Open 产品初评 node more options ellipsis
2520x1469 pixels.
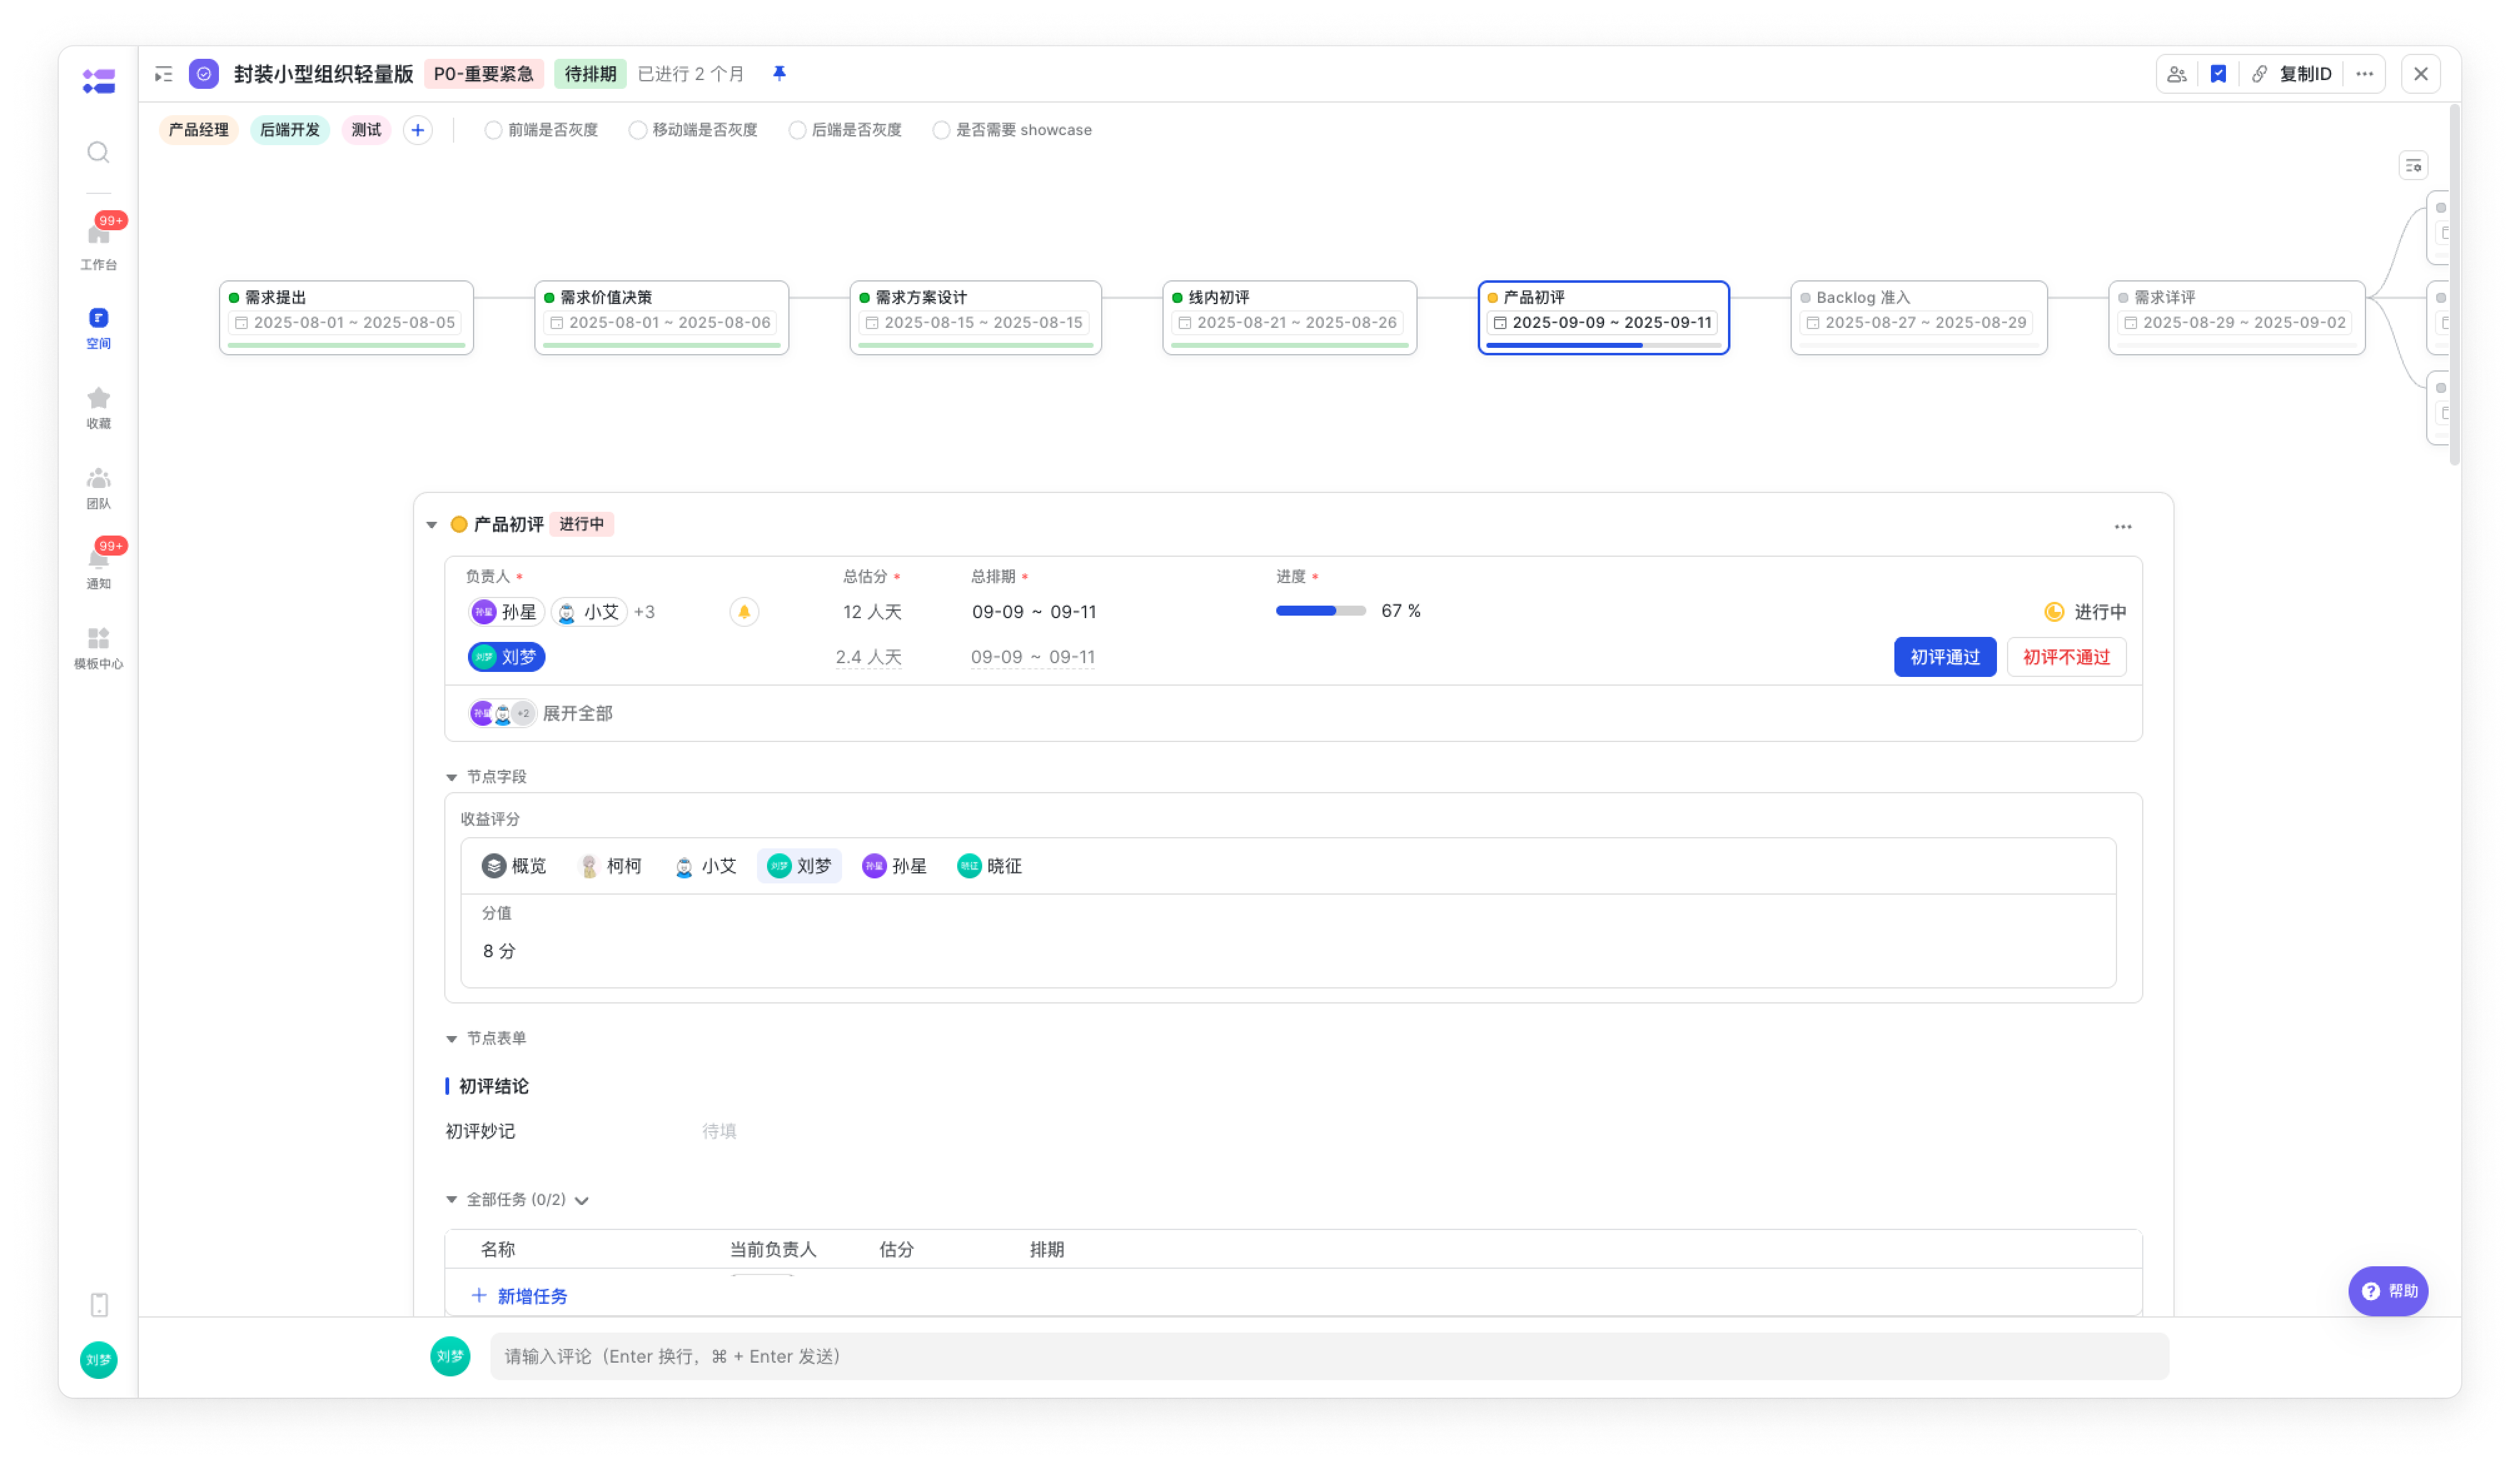[2122, 527]
